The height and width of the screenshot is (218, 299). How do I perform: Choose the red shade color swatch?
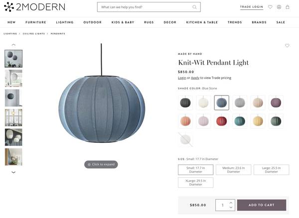coord(221,121)
